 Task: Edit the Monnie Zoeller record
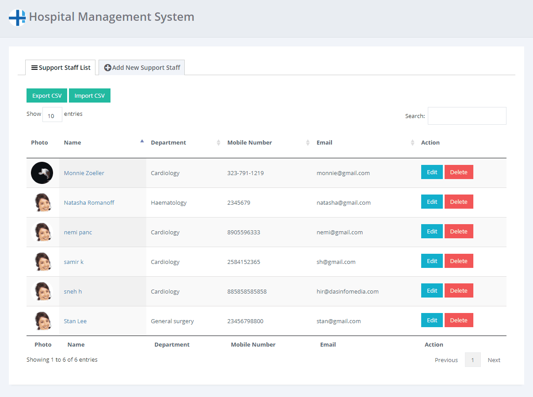point(432,172)
